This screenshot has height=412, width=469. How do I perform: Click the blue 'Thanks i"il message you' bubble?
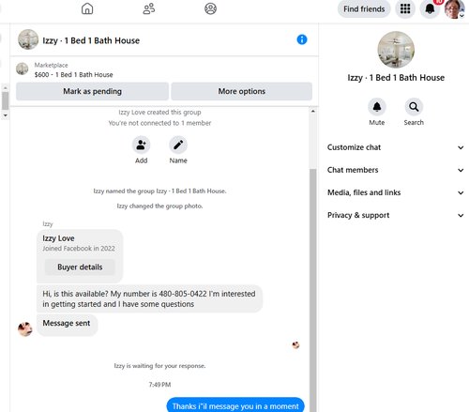[x=235, y=405]
